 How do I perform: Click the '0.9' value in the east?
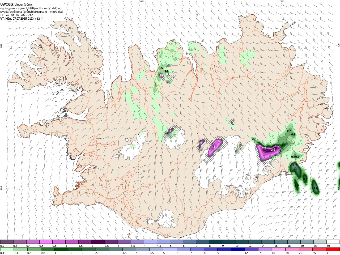click(x=293, y=135)
